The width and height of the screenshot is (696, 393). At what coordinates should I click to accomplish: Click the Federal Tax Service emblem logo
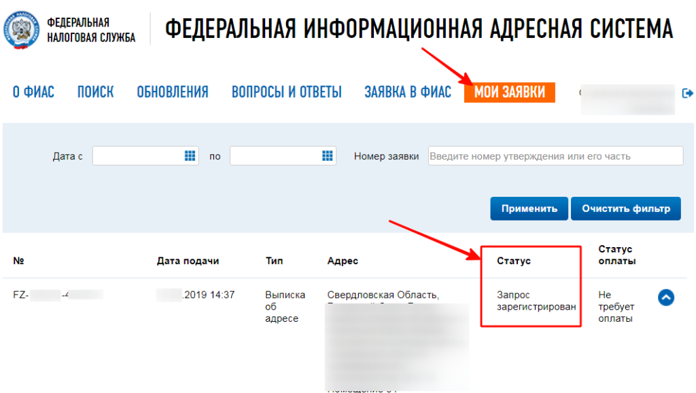(x=21, y=29)
